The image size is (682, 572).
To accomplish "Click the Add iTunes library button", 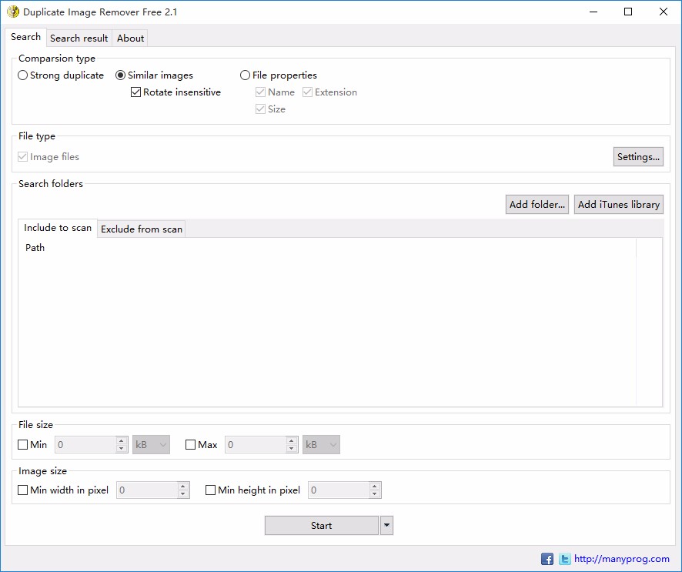I will (x=618, y=204).
